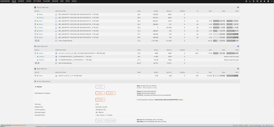
Task: Click the USB icon for DataTraveler flash
Action: pyautogui.click(x=56, y=76)
